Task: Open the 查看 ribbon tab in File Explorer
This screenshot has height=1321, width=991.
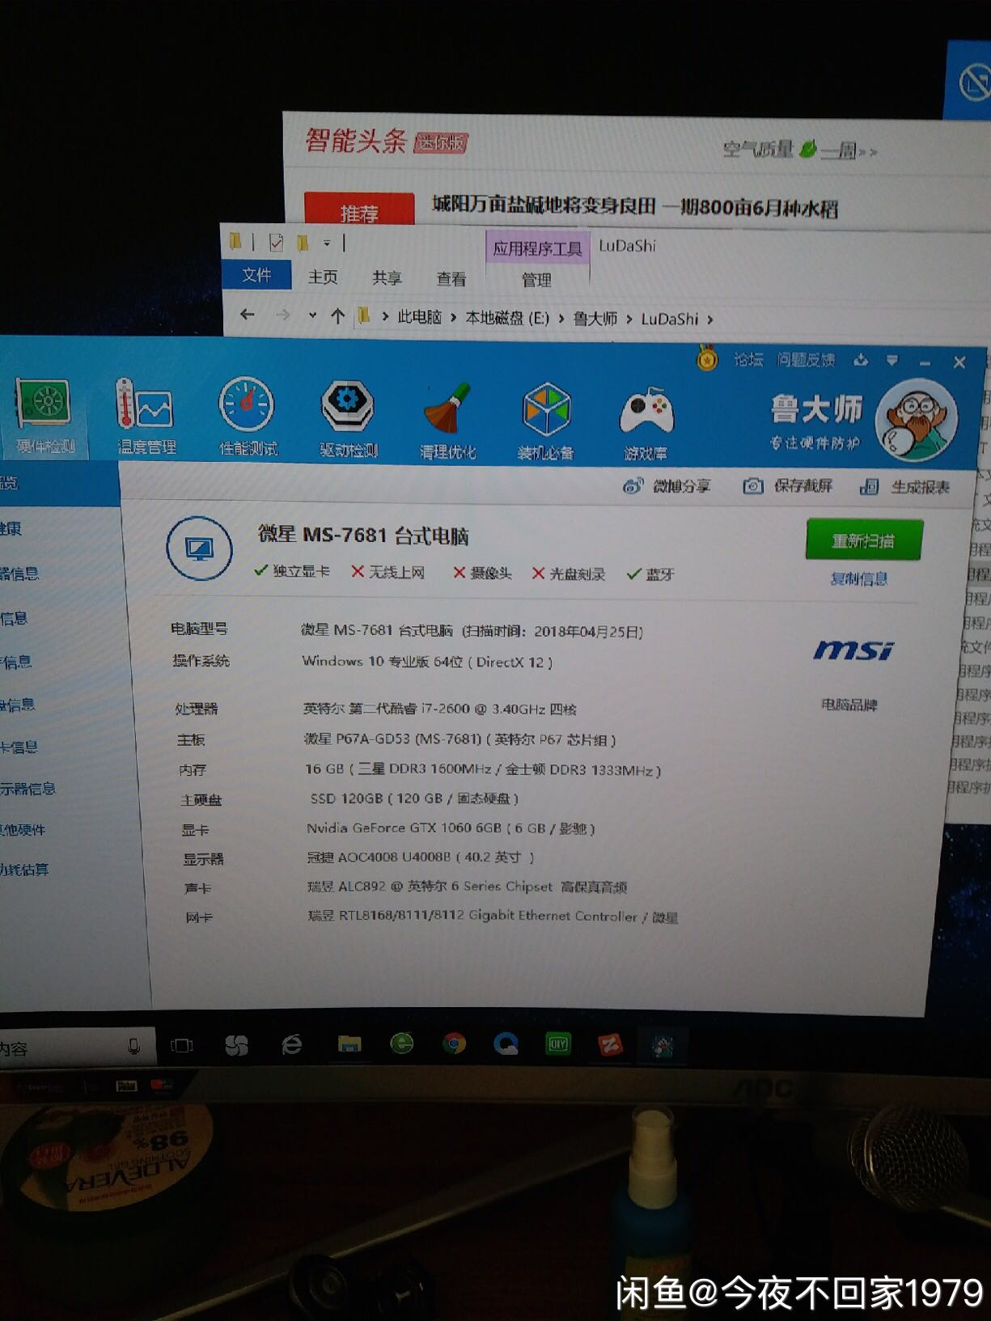Action: click(x=451, y=279)
